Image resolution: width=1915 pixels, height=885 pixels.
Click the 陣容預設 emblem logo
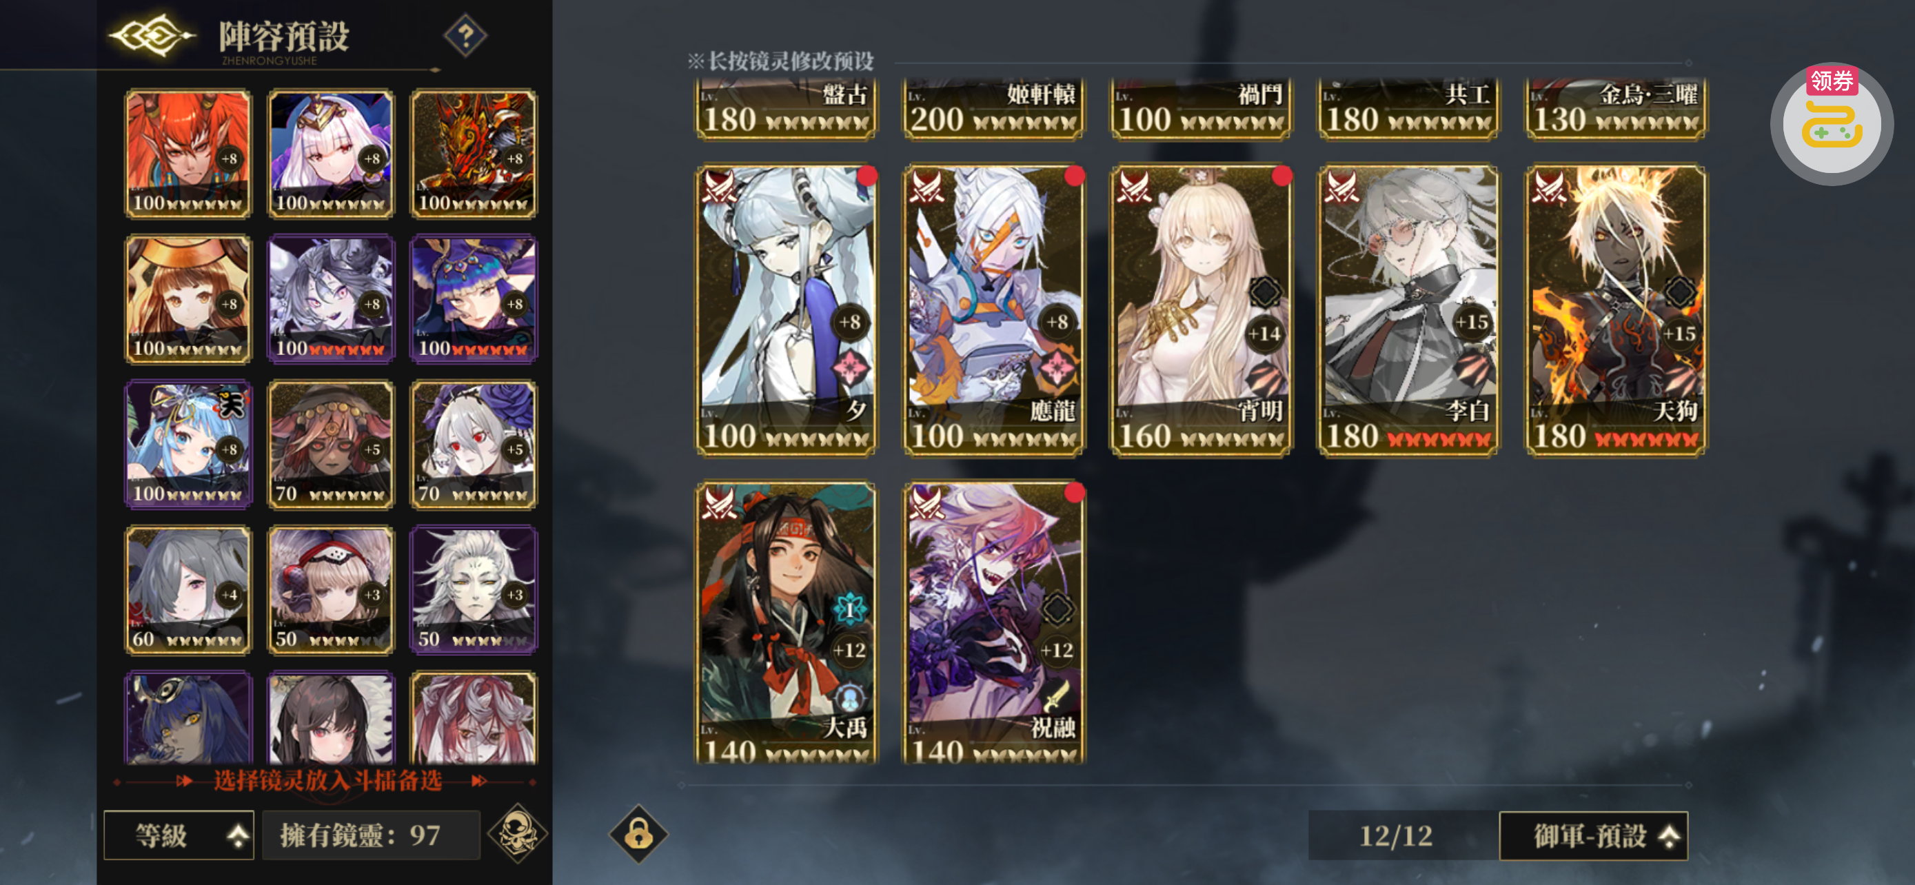[153, 34]
